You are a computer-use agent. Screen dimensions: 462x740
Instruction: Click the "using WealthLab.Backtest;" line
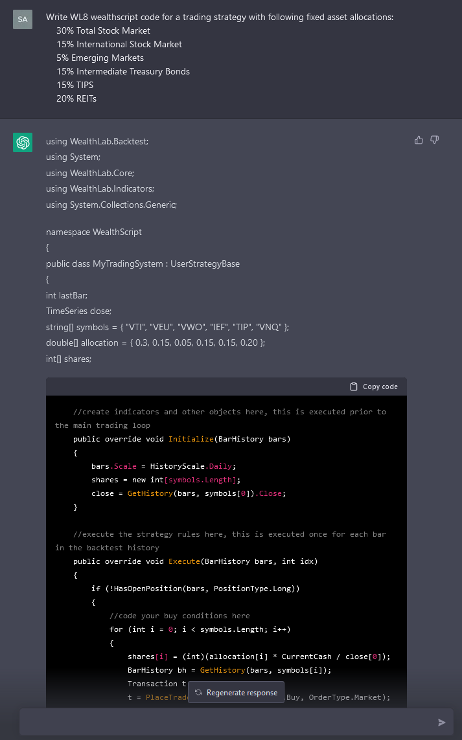click(x=97, y=140)
